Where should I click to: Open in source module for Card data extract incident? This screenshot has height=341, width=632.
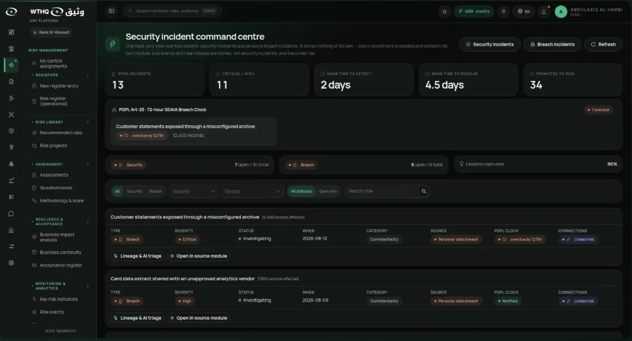pos(198,318)
